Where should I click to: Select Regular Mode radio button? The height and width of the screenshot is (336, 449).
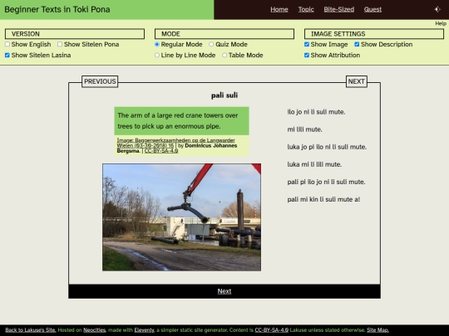click(x=157, y=44)
